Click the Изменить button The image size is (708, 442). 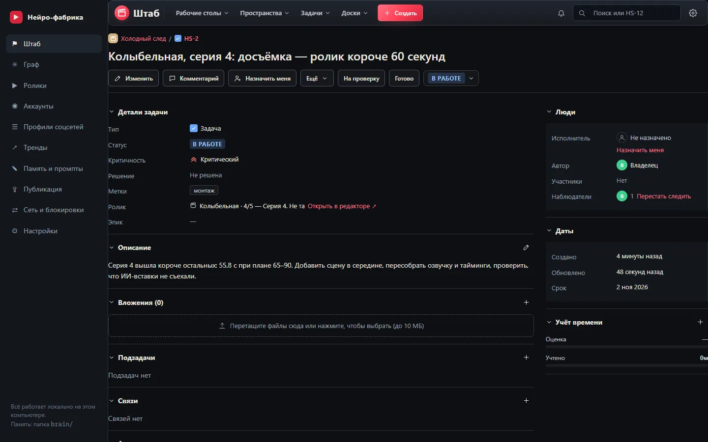(133, 78)
